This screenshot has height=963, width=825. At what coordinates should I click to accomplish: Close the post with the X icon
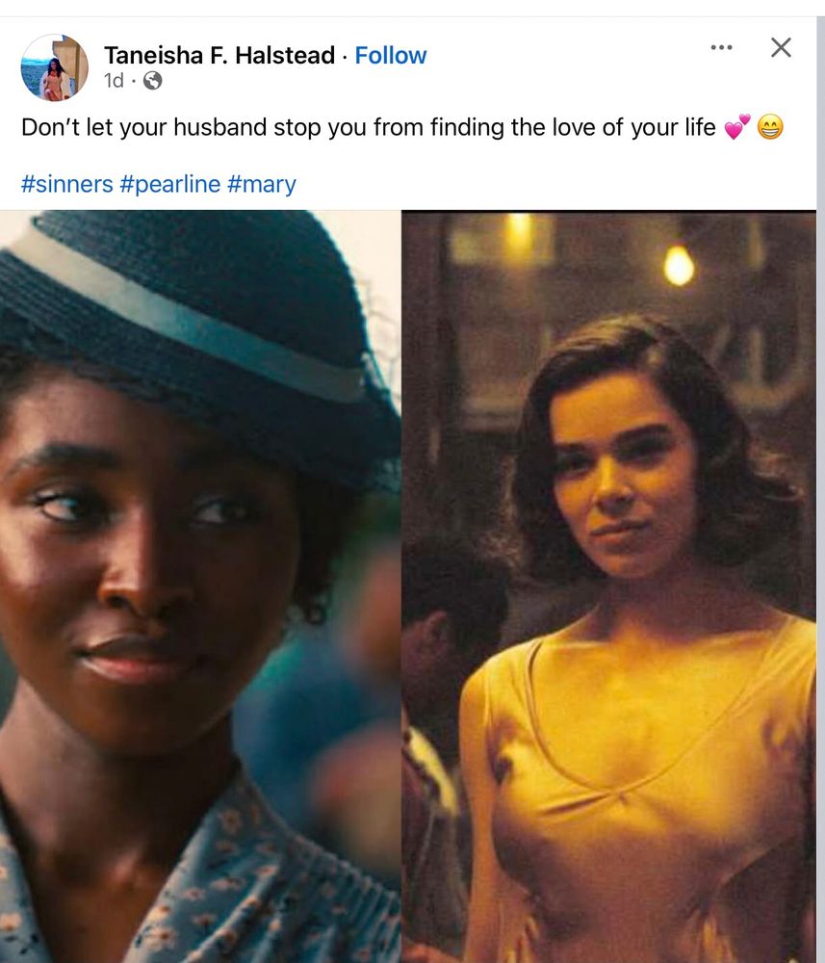point(781,47)
